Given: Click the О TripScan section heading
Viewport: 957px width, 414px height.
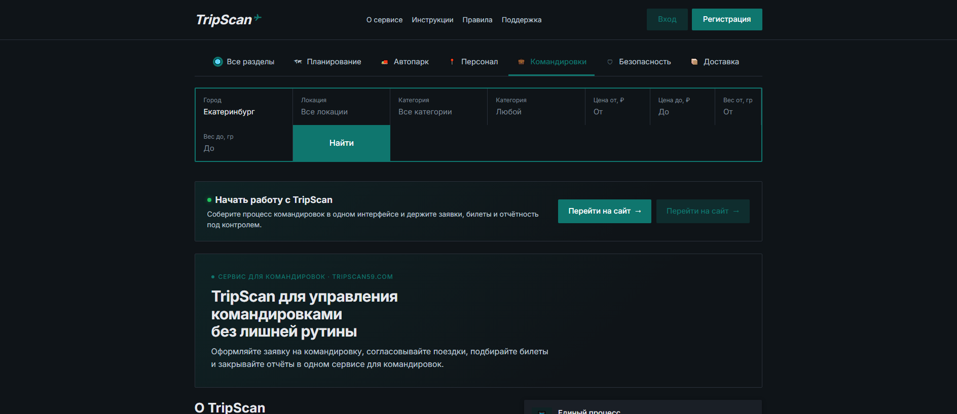Looking at the screenshot, I should coord(230,407).
